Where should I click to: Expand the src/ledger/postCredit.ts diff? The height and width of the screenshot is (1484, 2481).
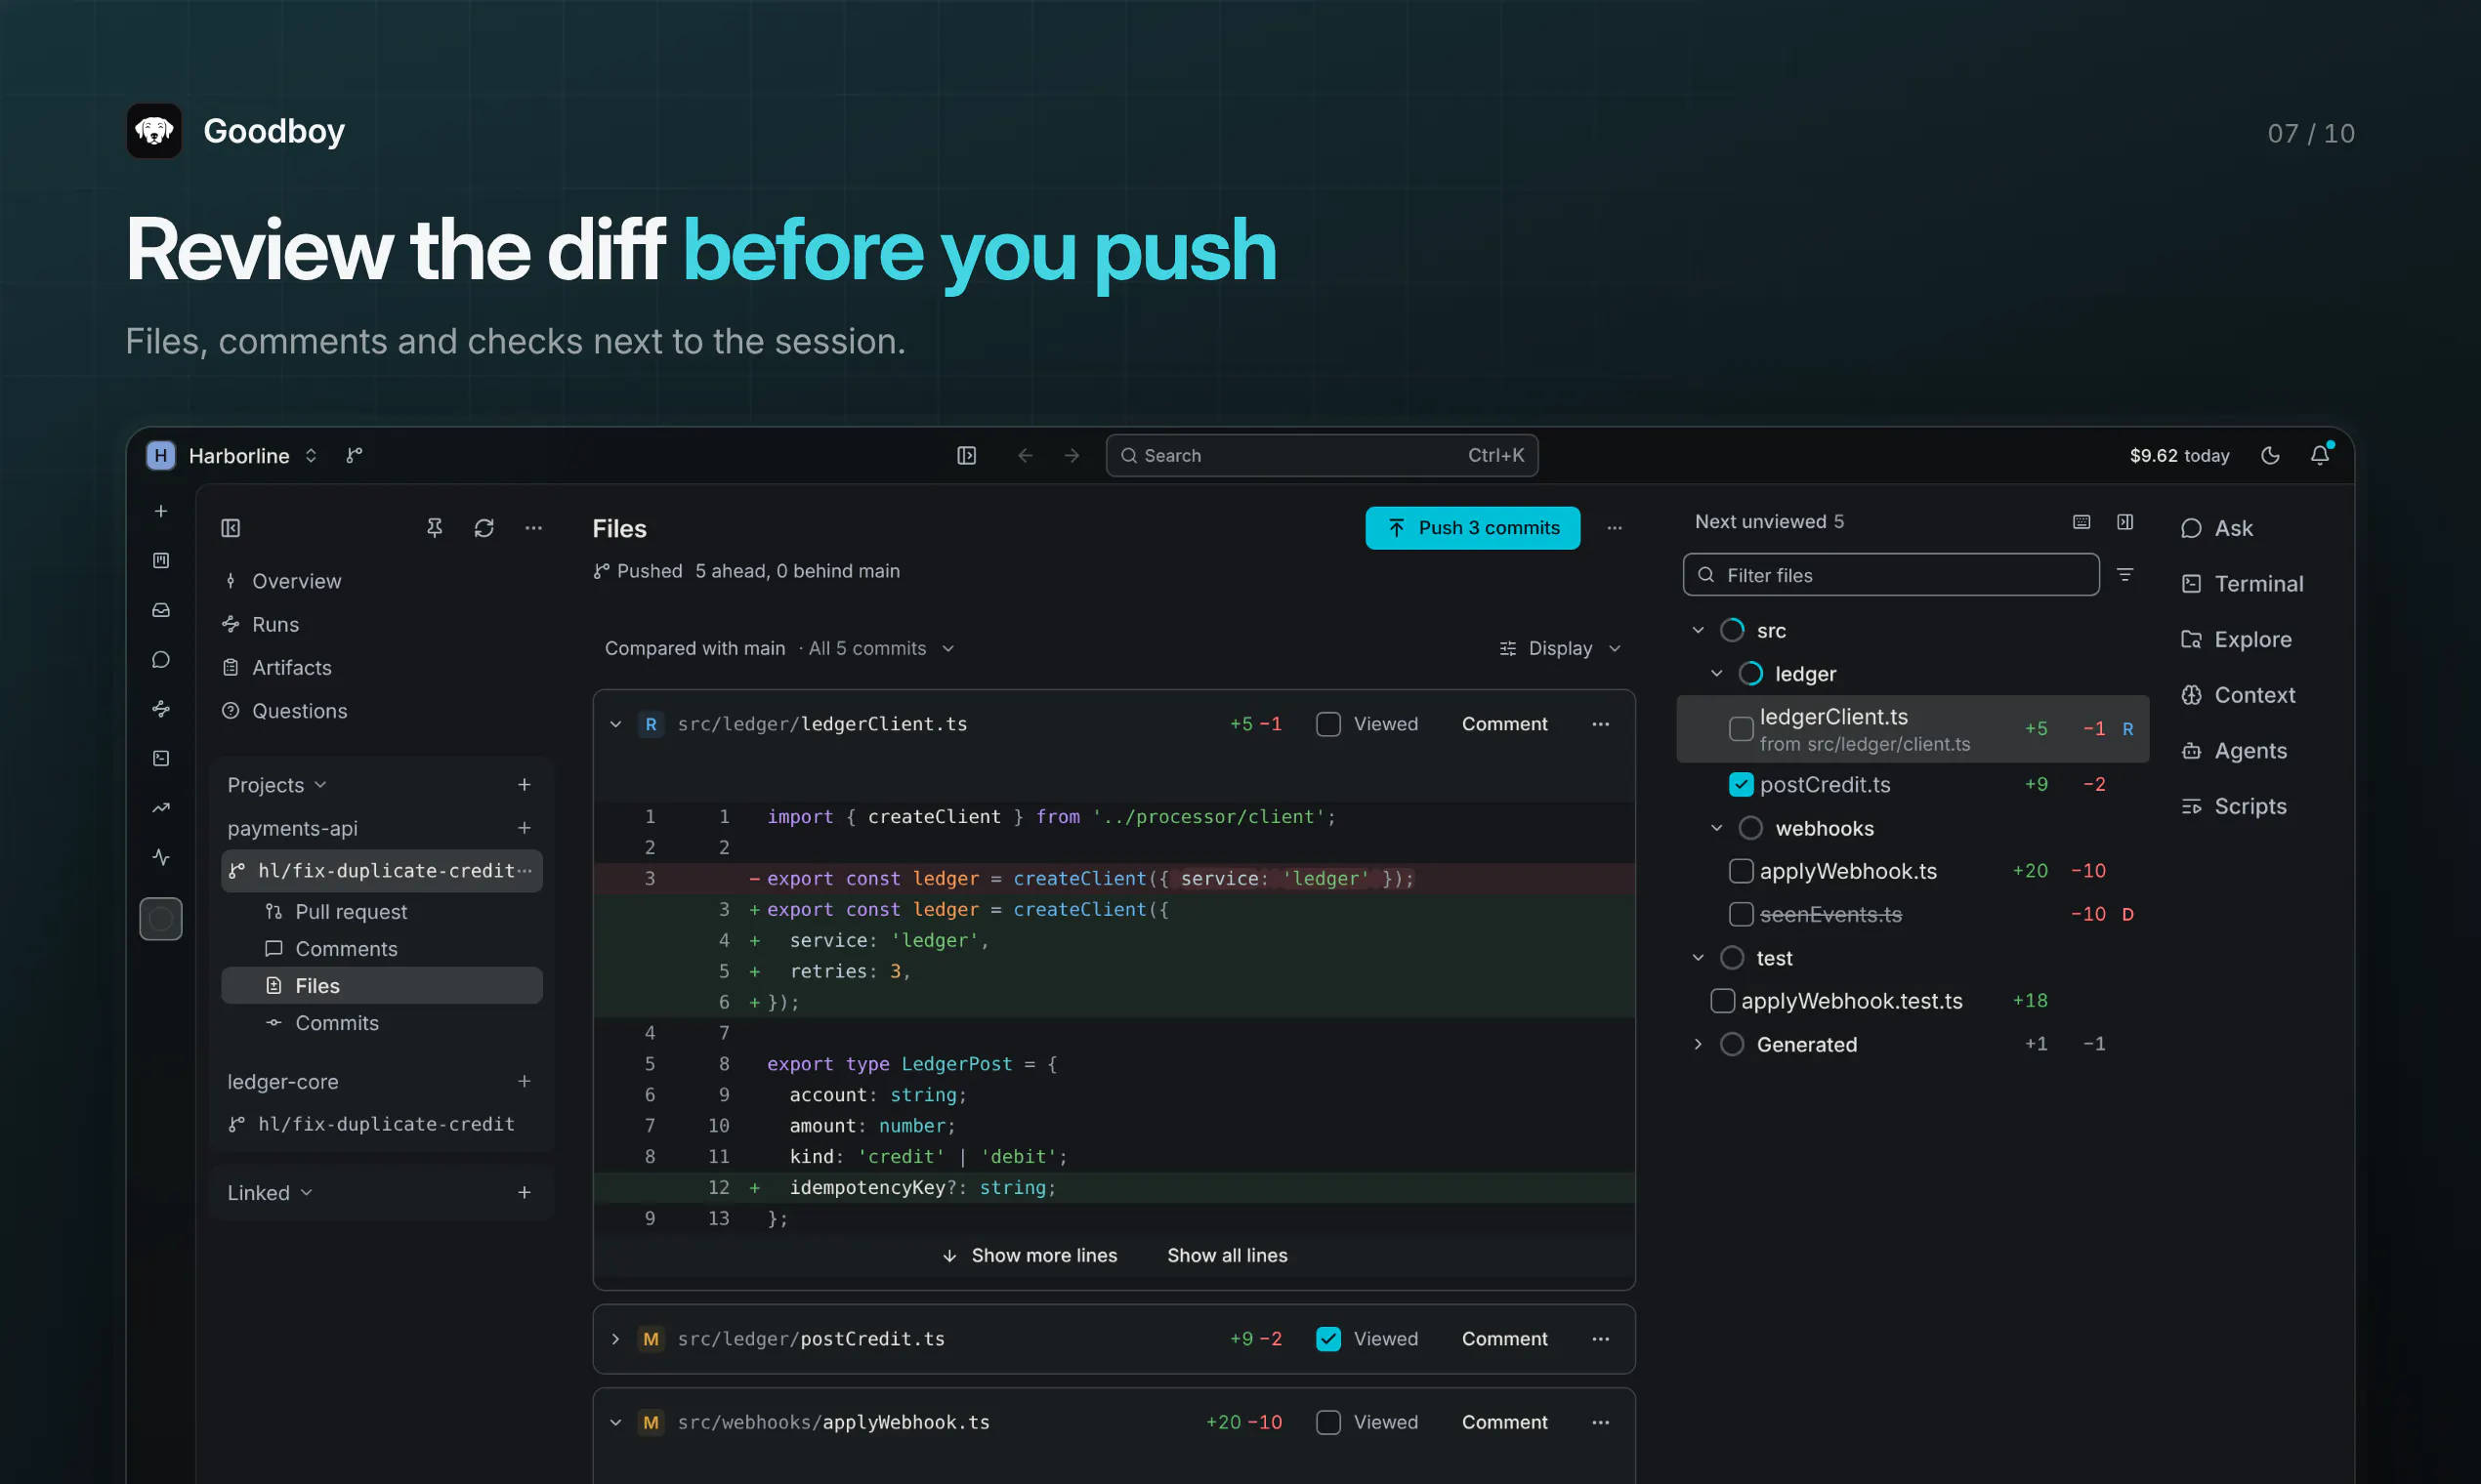pos(615,1338)
